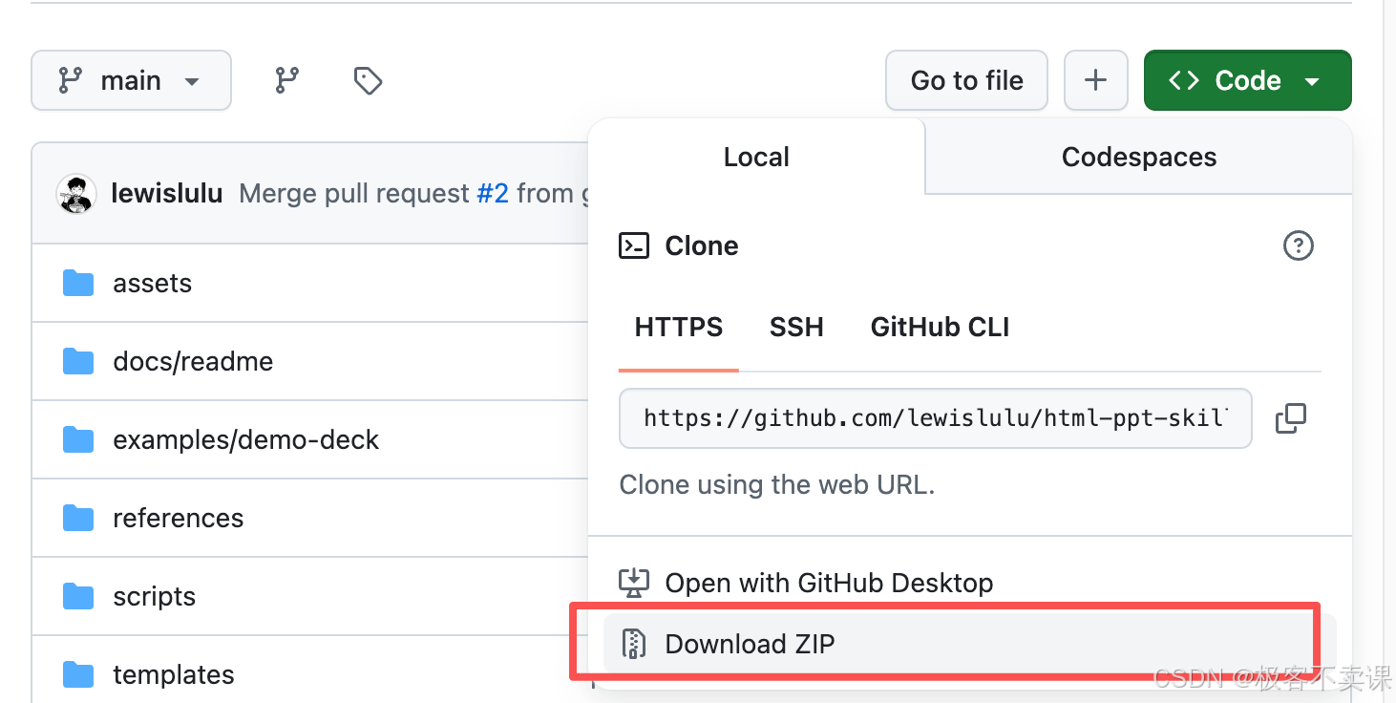View branches via the branch icon
This screenshot has width=1396, height=703.
tap(287, 80)
